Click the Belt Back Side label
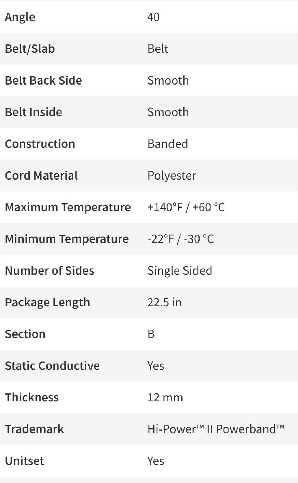Image resolution: width=298 pixels, height=483 pixels. click(x=44, y=80)
